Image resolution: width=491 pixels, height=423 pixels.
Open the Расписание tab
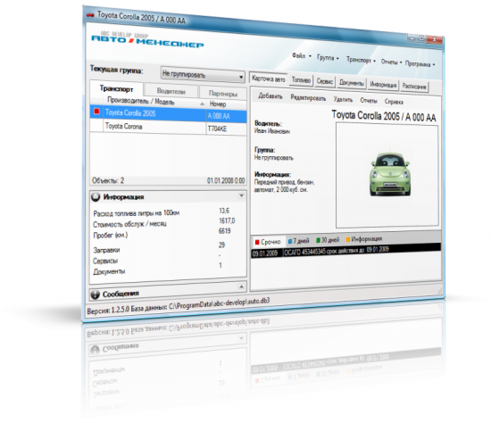pos(414,86)
